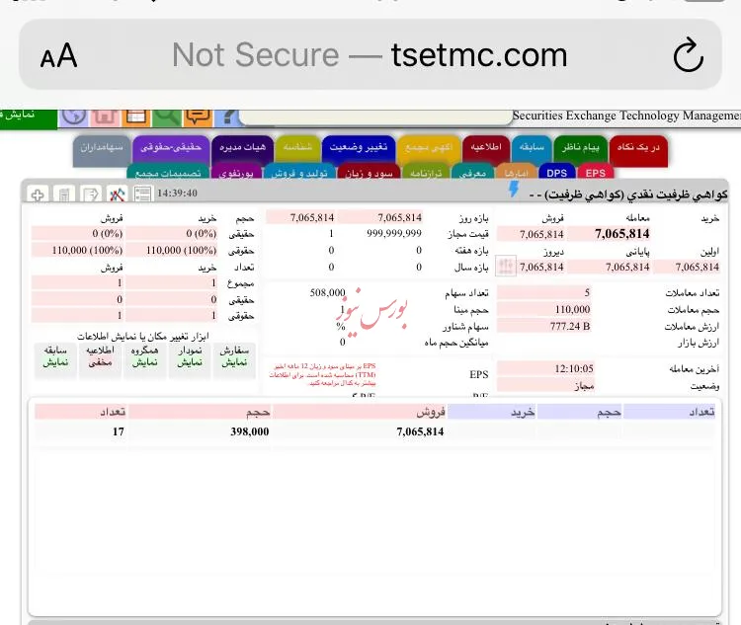Open the در یک نگاه tab

pos(638,150)
